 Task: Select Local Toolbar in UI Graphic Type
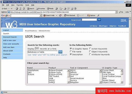pyautogui.click(x=109, y=74)
